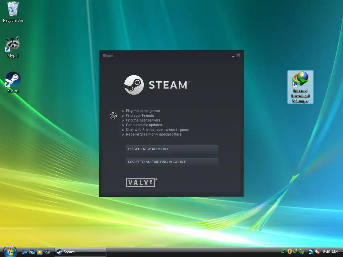The image size is (343, 257).
Task: Click the 8:40 AM taskbar clock
Action: click(330, 252)
